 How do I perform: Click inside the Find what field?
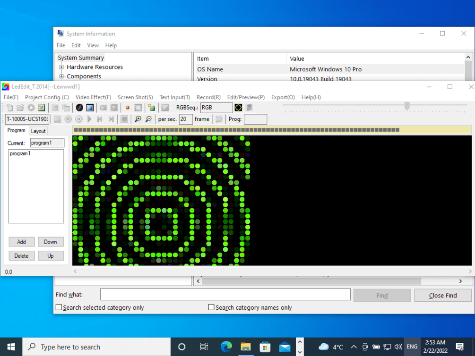tap(225, 294)
